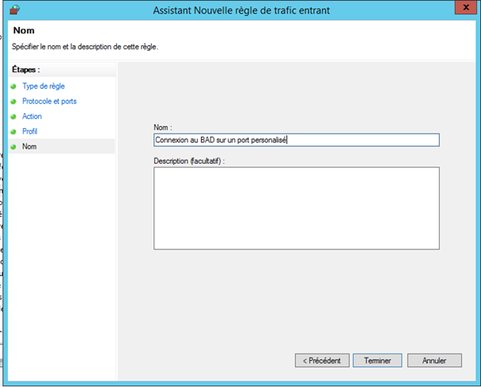
Task: Click the "Nom :" field label
Action: (163, 126)
